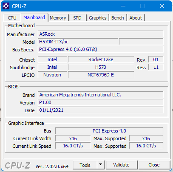Click the H570M-ITX/ac model field
This screenshot has height=172, width=173.
coord(78,42)
